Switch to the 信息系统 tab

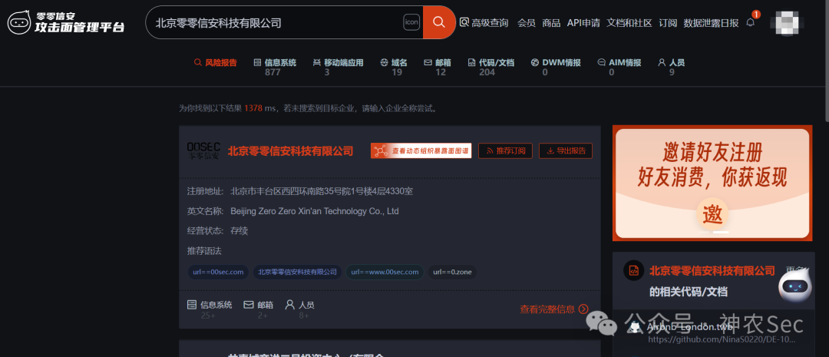[275, 67]
